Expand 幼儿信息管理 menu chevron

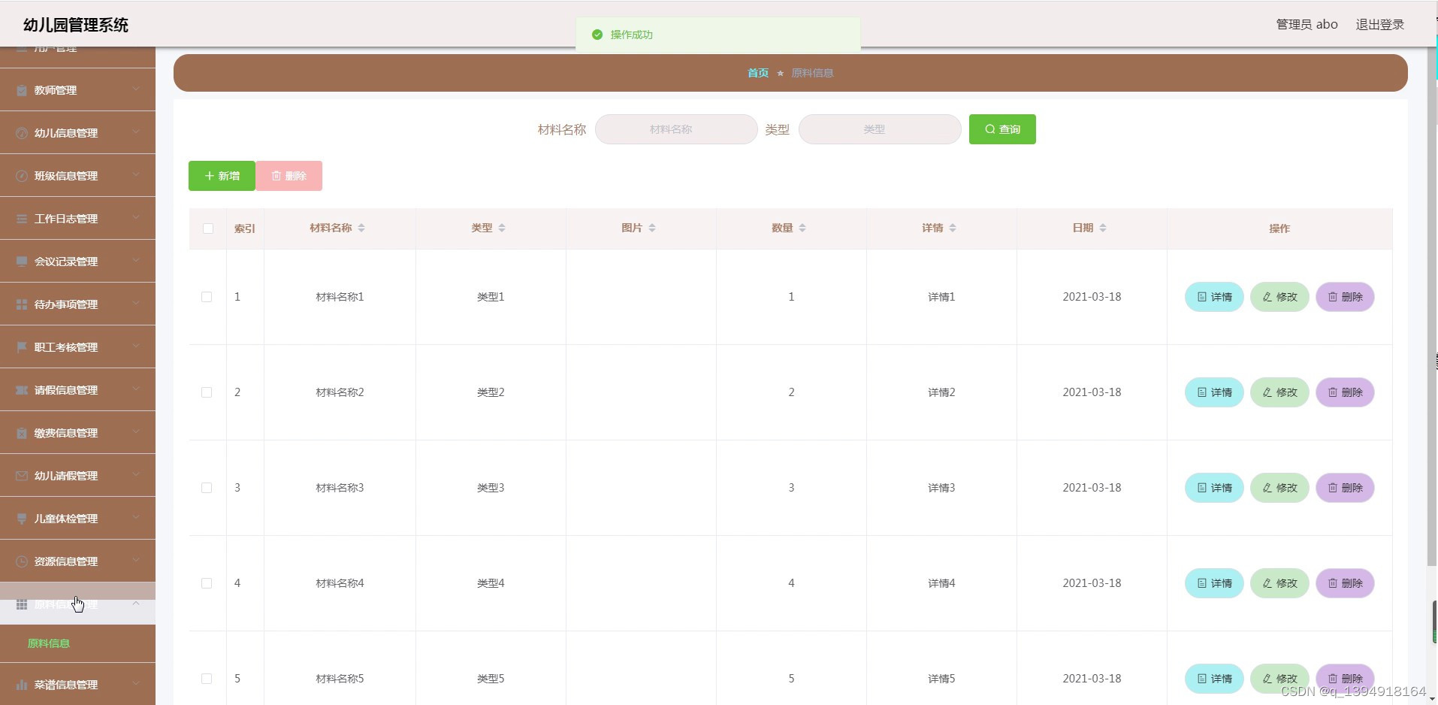tap(136, 132)
